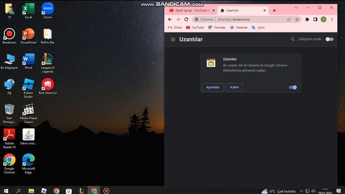This screenshot has height=194, width=345.
Task: Open the Windows Start menu
Action: click(x=6, y=191)
